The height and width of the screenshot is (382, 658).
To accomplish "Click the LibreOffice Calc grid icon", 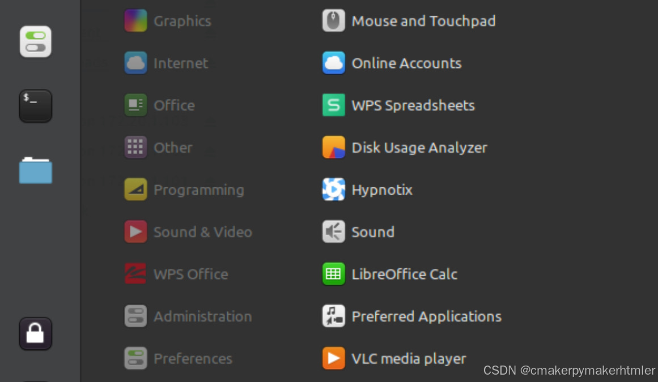I will 334,274.
